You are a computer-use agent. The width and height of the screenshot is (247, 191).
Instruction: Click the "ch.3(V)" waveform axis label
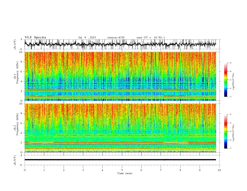point(15,160)
